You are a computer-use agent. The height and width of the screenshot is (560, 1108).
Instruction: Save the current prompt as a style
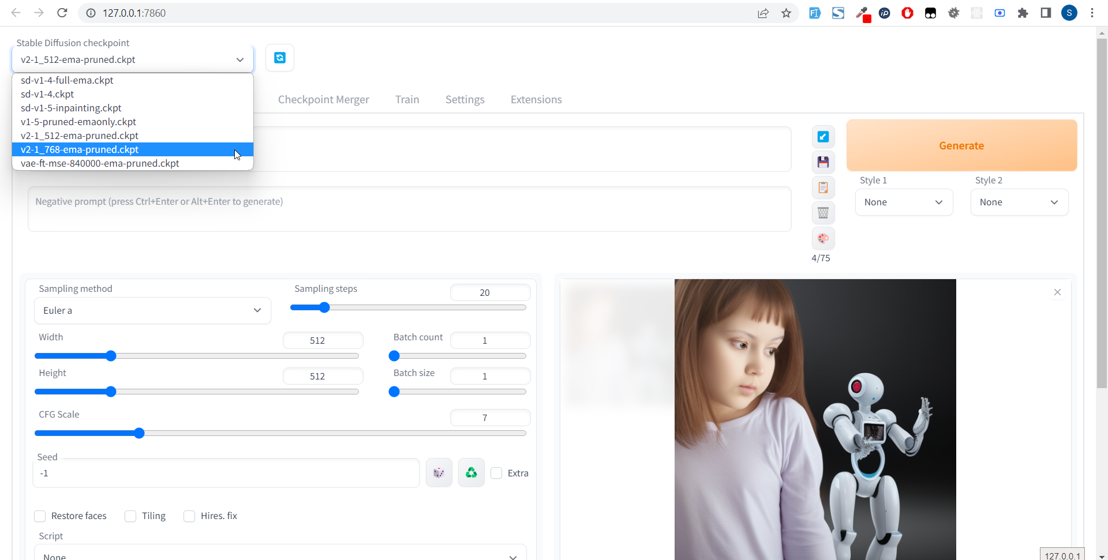823,162
